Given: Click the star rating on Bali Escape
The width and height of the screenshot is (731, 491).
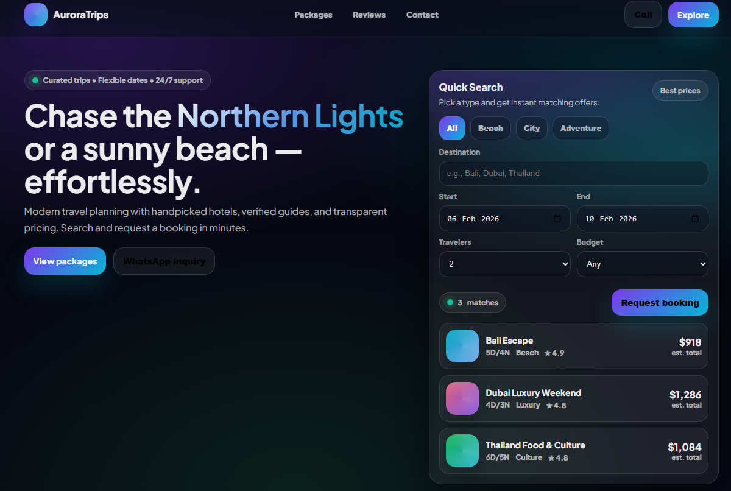Looking at the screenshot, I should [554, 353].
